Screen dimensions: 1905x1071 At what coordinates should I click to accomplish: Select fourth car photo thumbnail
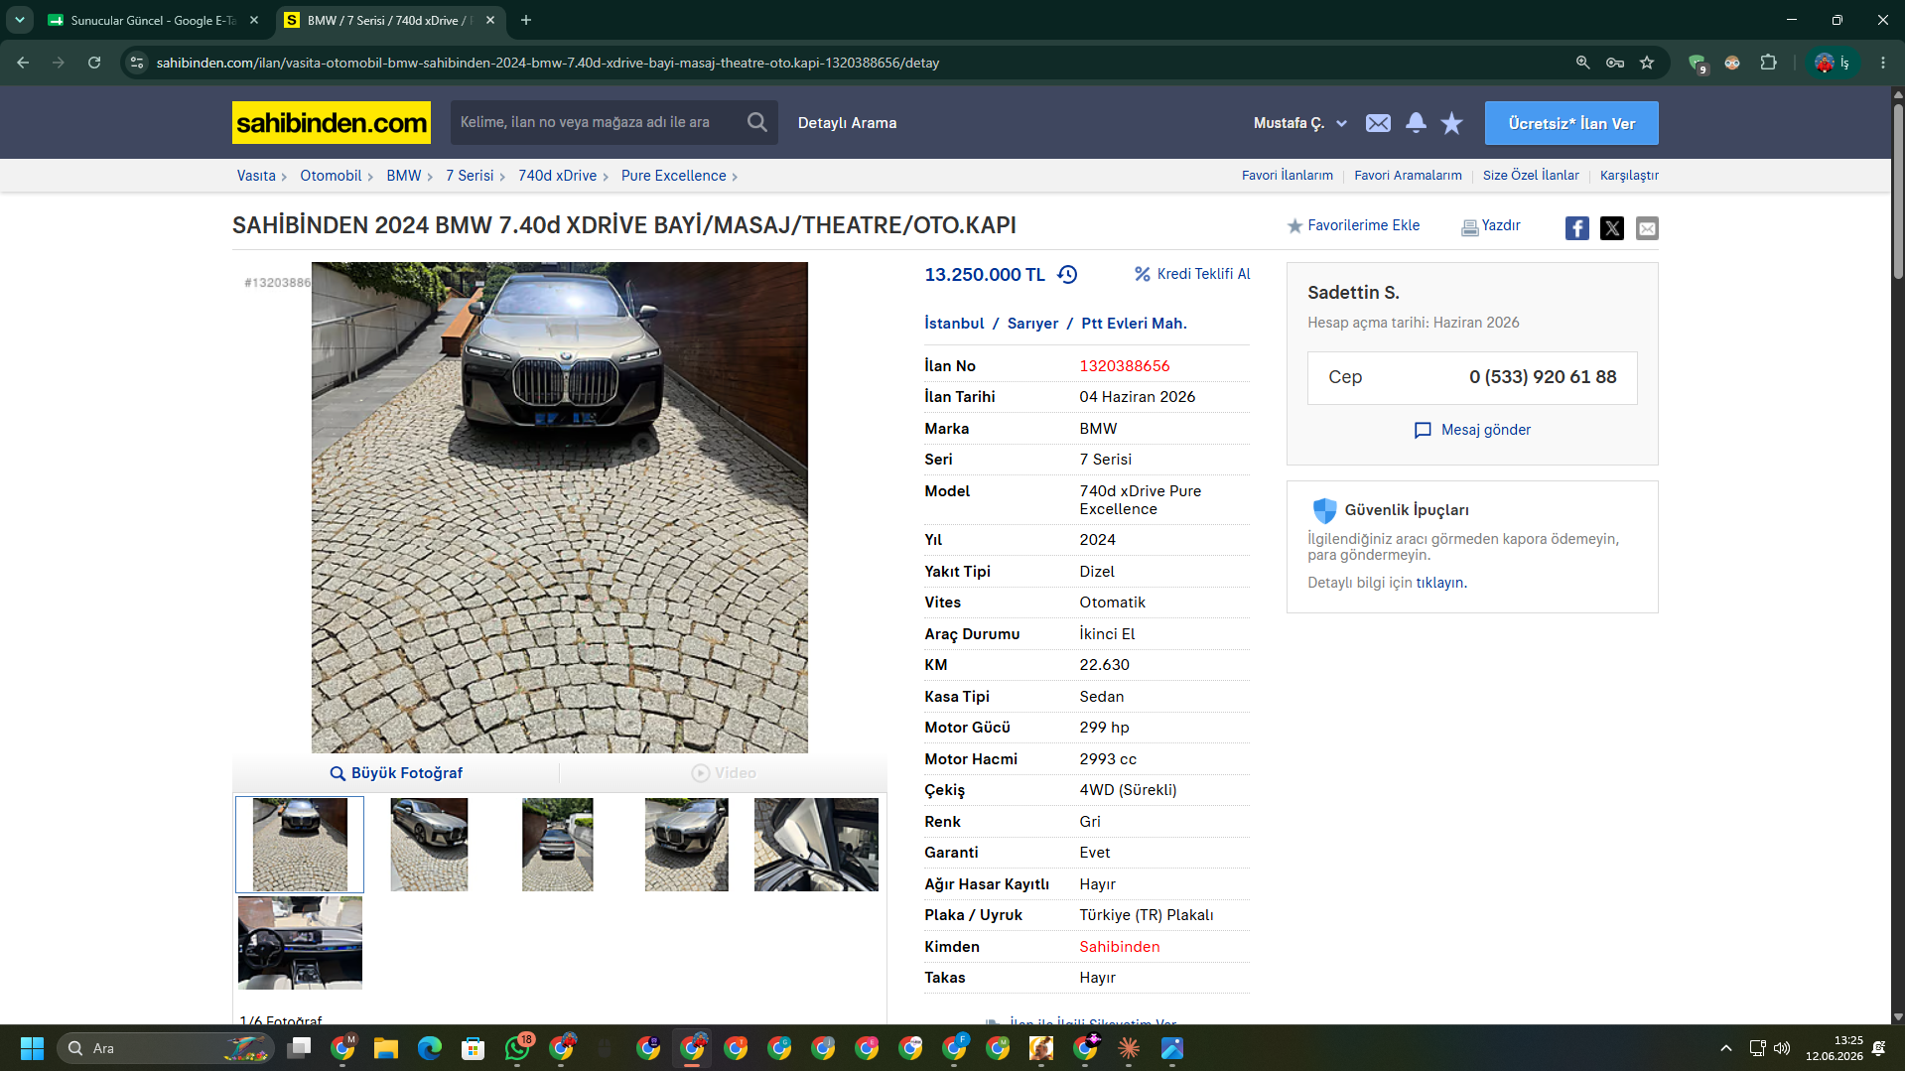coord(686,845)
